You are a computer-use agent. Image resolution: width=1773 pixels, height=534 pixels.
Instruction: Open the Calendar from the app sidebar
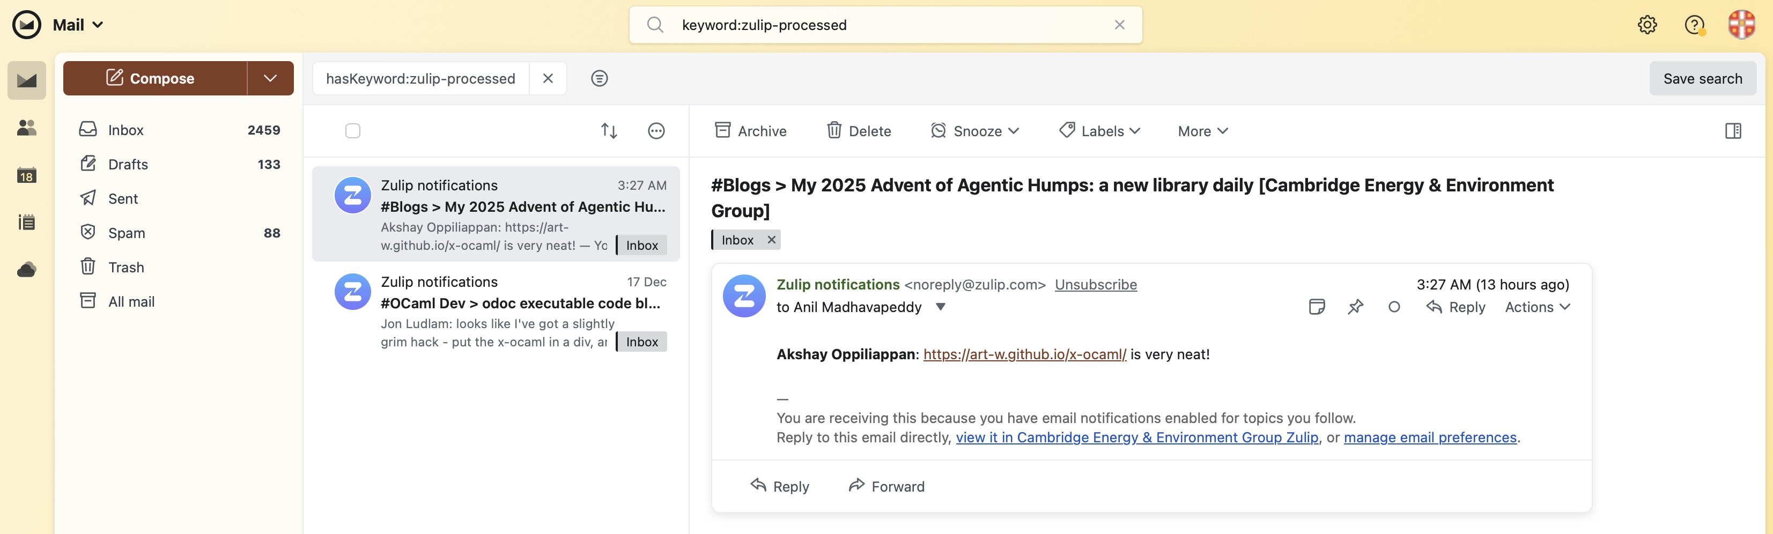click(26, 175)
